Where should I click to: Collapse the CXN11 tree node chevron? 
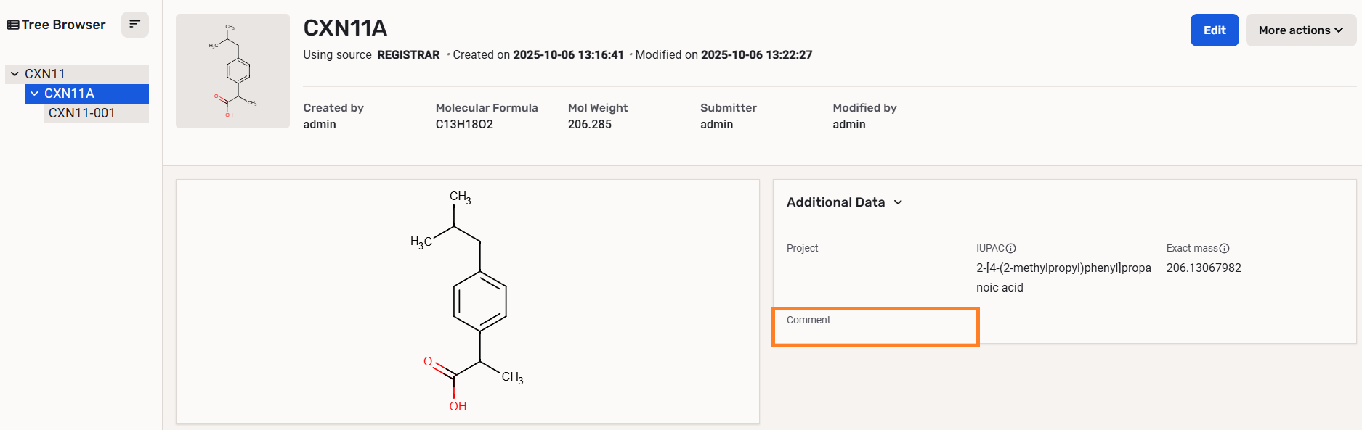15,74
